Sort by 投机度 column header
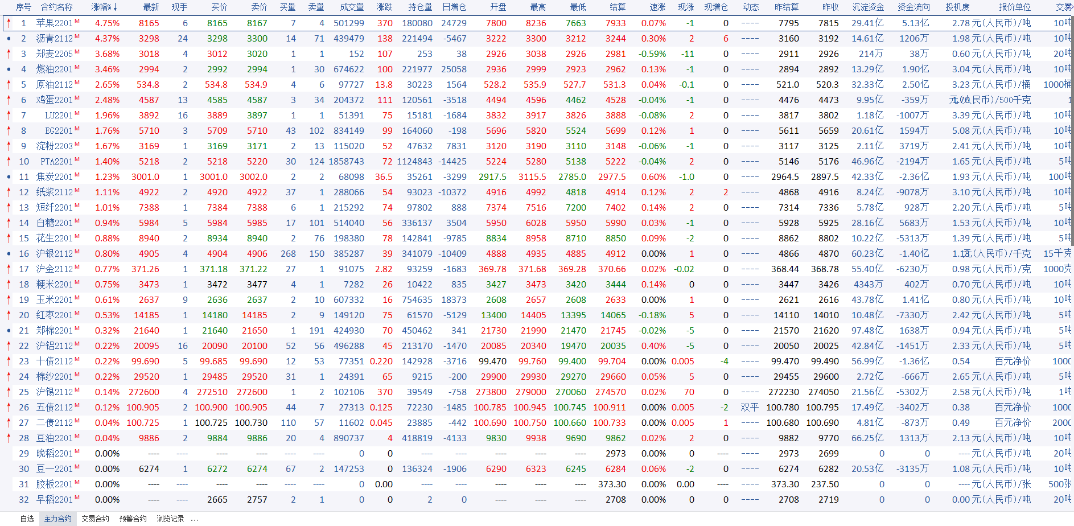 (957, 7)
